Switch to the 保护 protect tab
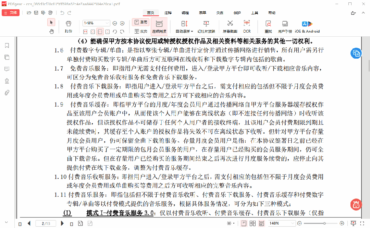The image size is (370, 228). [x=237, y=13]
